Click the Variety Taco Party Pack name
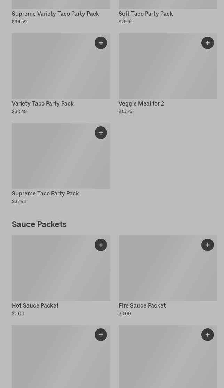This screenshot has height=388, width=224. 43,104
